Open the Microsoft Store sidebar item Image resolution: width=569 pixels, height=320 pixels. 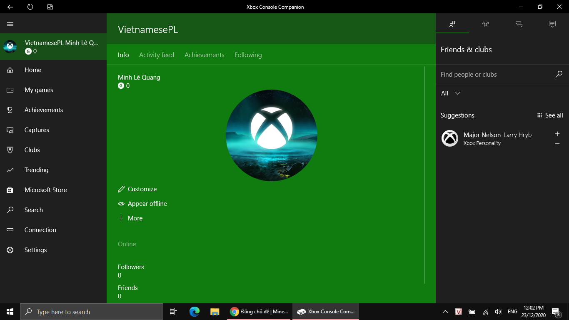pyautogui.click(x=45, y=190)
